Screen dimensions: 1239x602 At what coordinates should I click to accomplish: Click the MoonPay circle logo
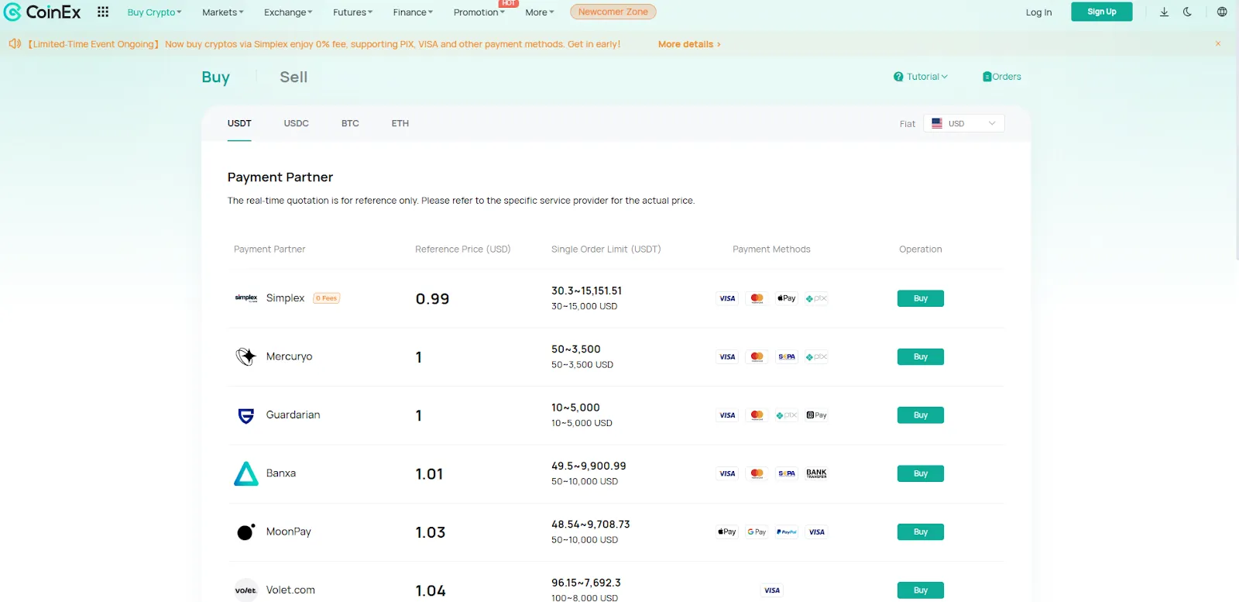tap(246, 531)
